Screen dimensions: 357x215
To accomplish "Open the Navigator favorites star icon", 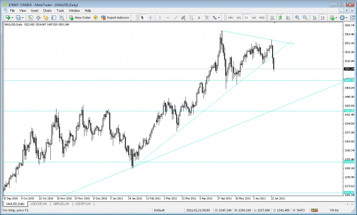I will [46, 18].
